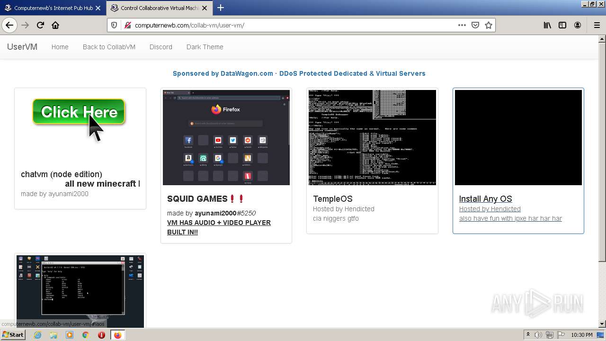The height and width of the screenshot is (341, 606).
Task: Open Install Any OS black thumbnail
Action: click(x=518, y=137)
